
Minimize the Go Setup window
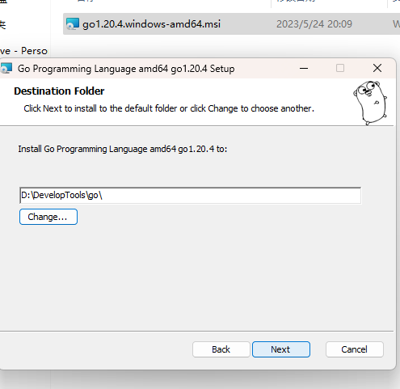304,68
